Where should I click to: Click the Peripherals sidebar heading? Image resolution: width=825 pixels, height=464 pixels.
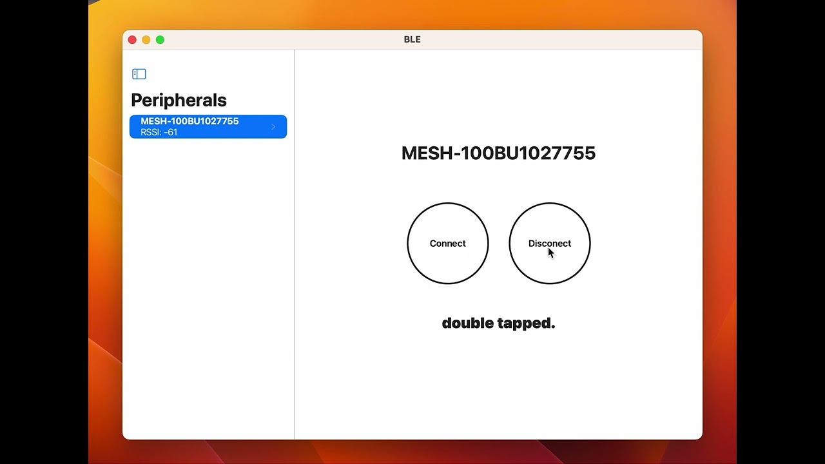[x=179, y=100]
